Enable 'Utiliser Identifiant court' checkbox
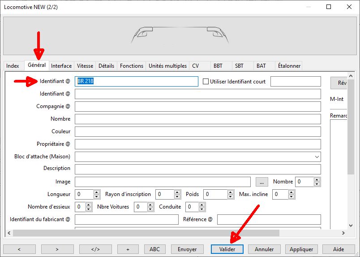Viewport: 360px width, 257px height. [206, 82]
